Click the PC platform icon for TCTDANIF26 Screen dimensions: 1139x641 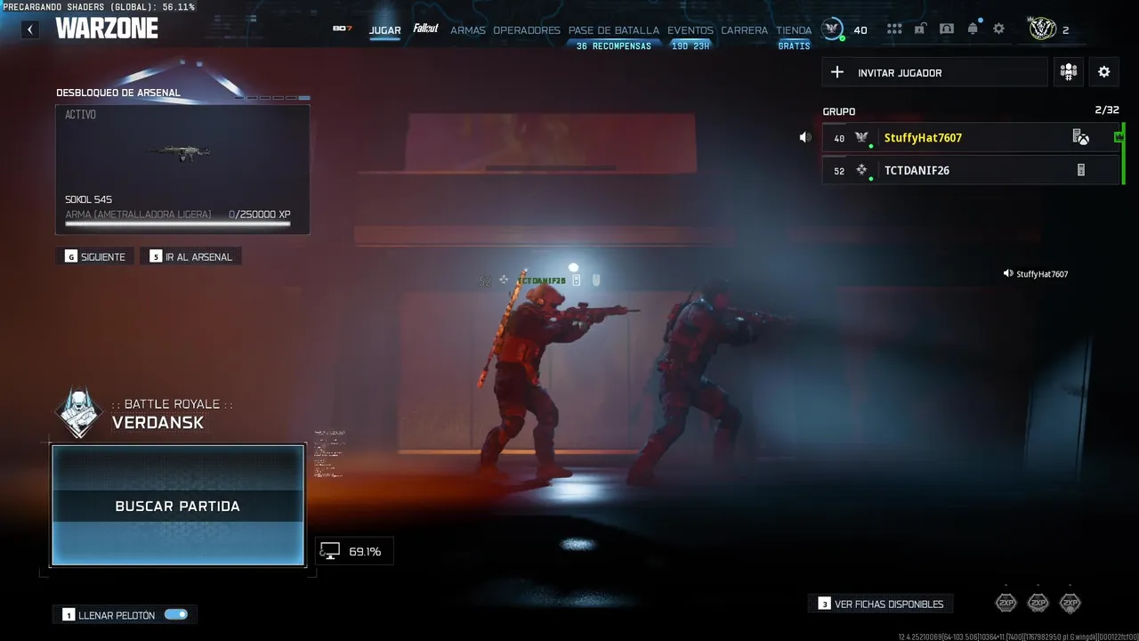coord(1081,170)
